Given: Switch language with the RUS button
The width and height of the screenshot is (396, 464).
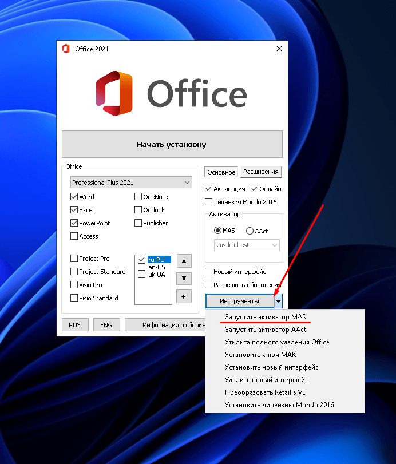Looking at the screenshot, I should [75, 324].
